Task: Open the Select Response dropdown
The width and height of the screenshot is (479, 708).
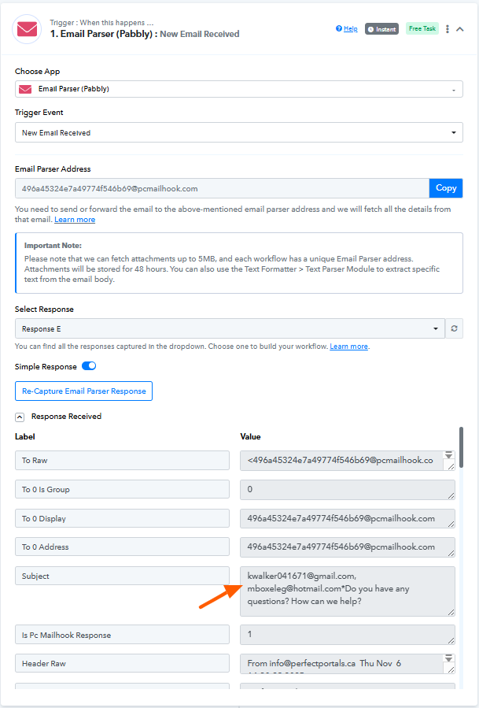Action: coord(230,328)
